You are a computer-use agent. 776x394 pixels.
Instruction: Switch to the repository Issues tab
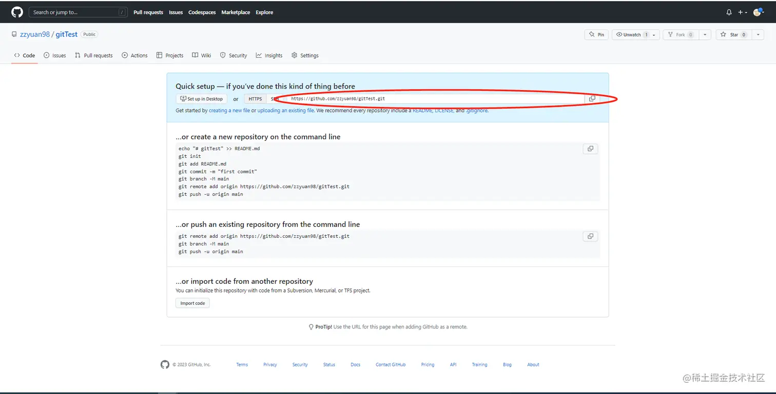pos(55,55)
